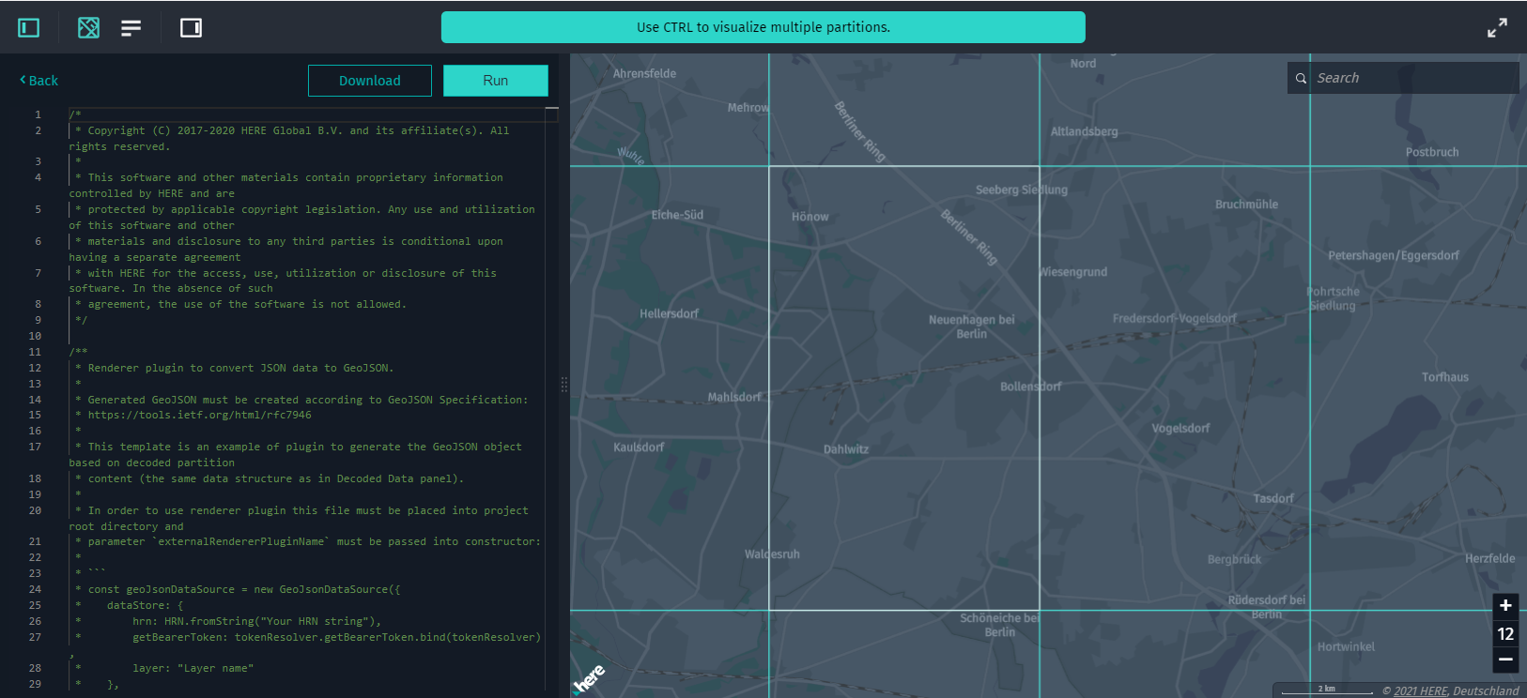
Task: Click the panel splitter handle dots
Action: [564, 385]
